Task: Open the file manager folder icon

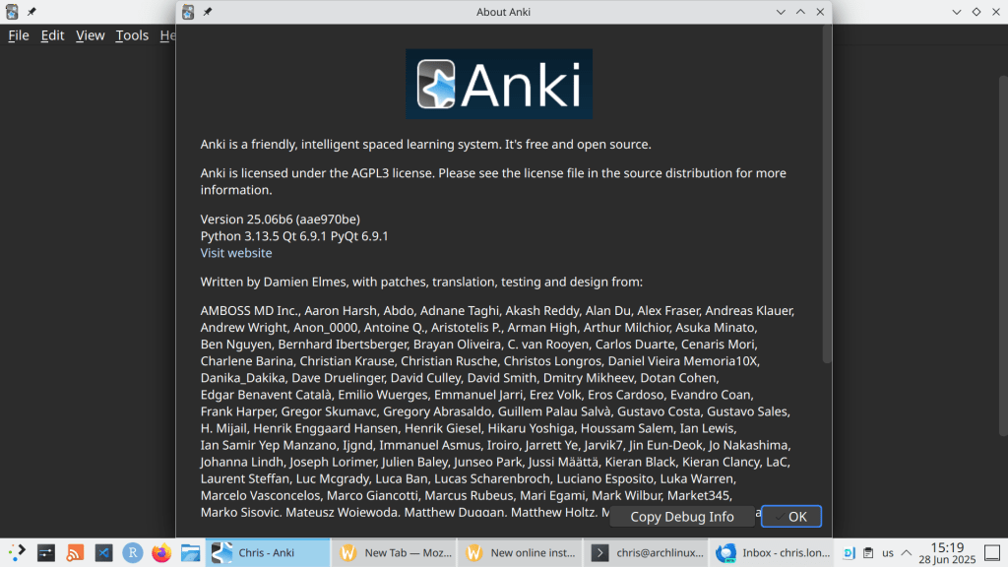Action: click(189, 553)
